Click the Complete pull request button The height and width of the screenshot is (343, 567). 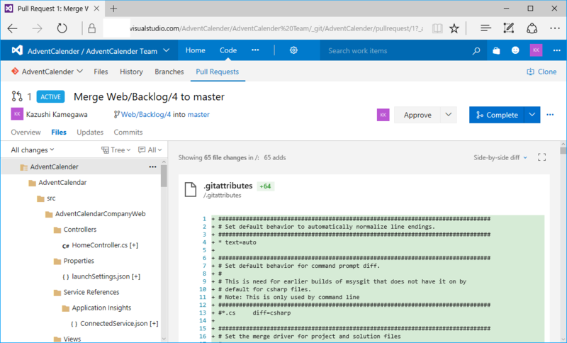(497, 115)
